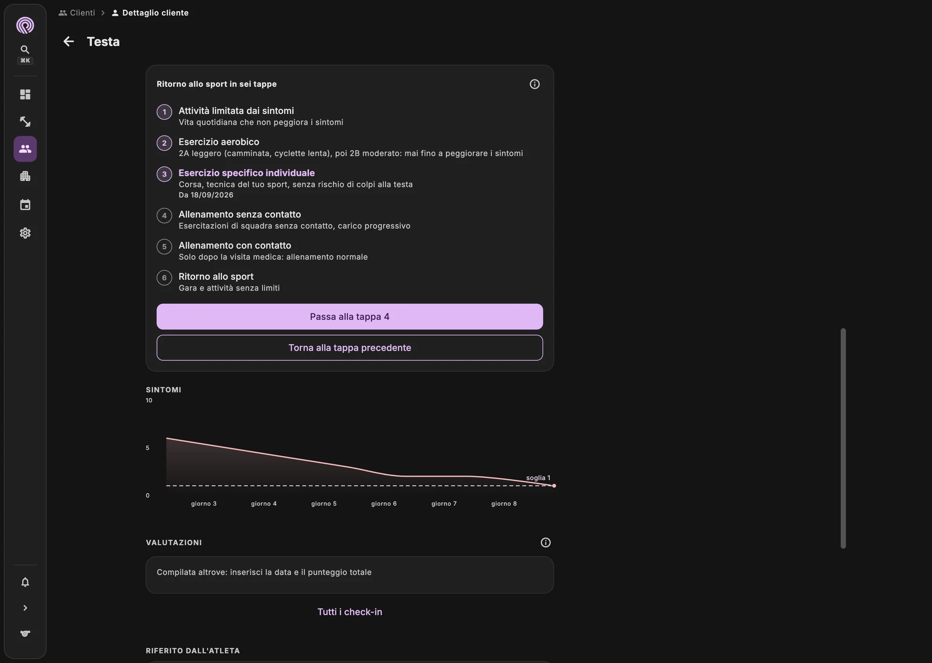Image resolution: width=932 pixels, height=663 pixels.
Task: Click the RIFERITO DALL'ATLETA heading
Action: point(193,650)
